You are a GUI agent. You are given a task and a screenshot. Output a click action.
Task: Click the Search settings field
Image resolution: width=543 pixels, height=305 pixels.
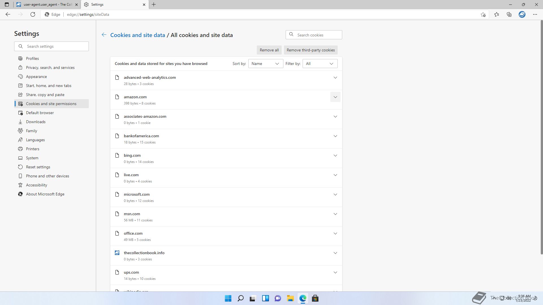tap(51, 46)
